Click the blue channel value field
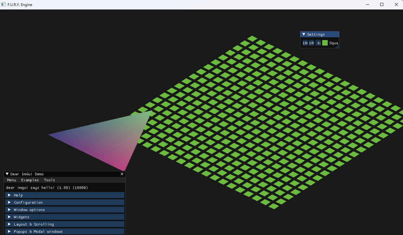This screenshot has width=403, height=235. [x=318, y=43]
